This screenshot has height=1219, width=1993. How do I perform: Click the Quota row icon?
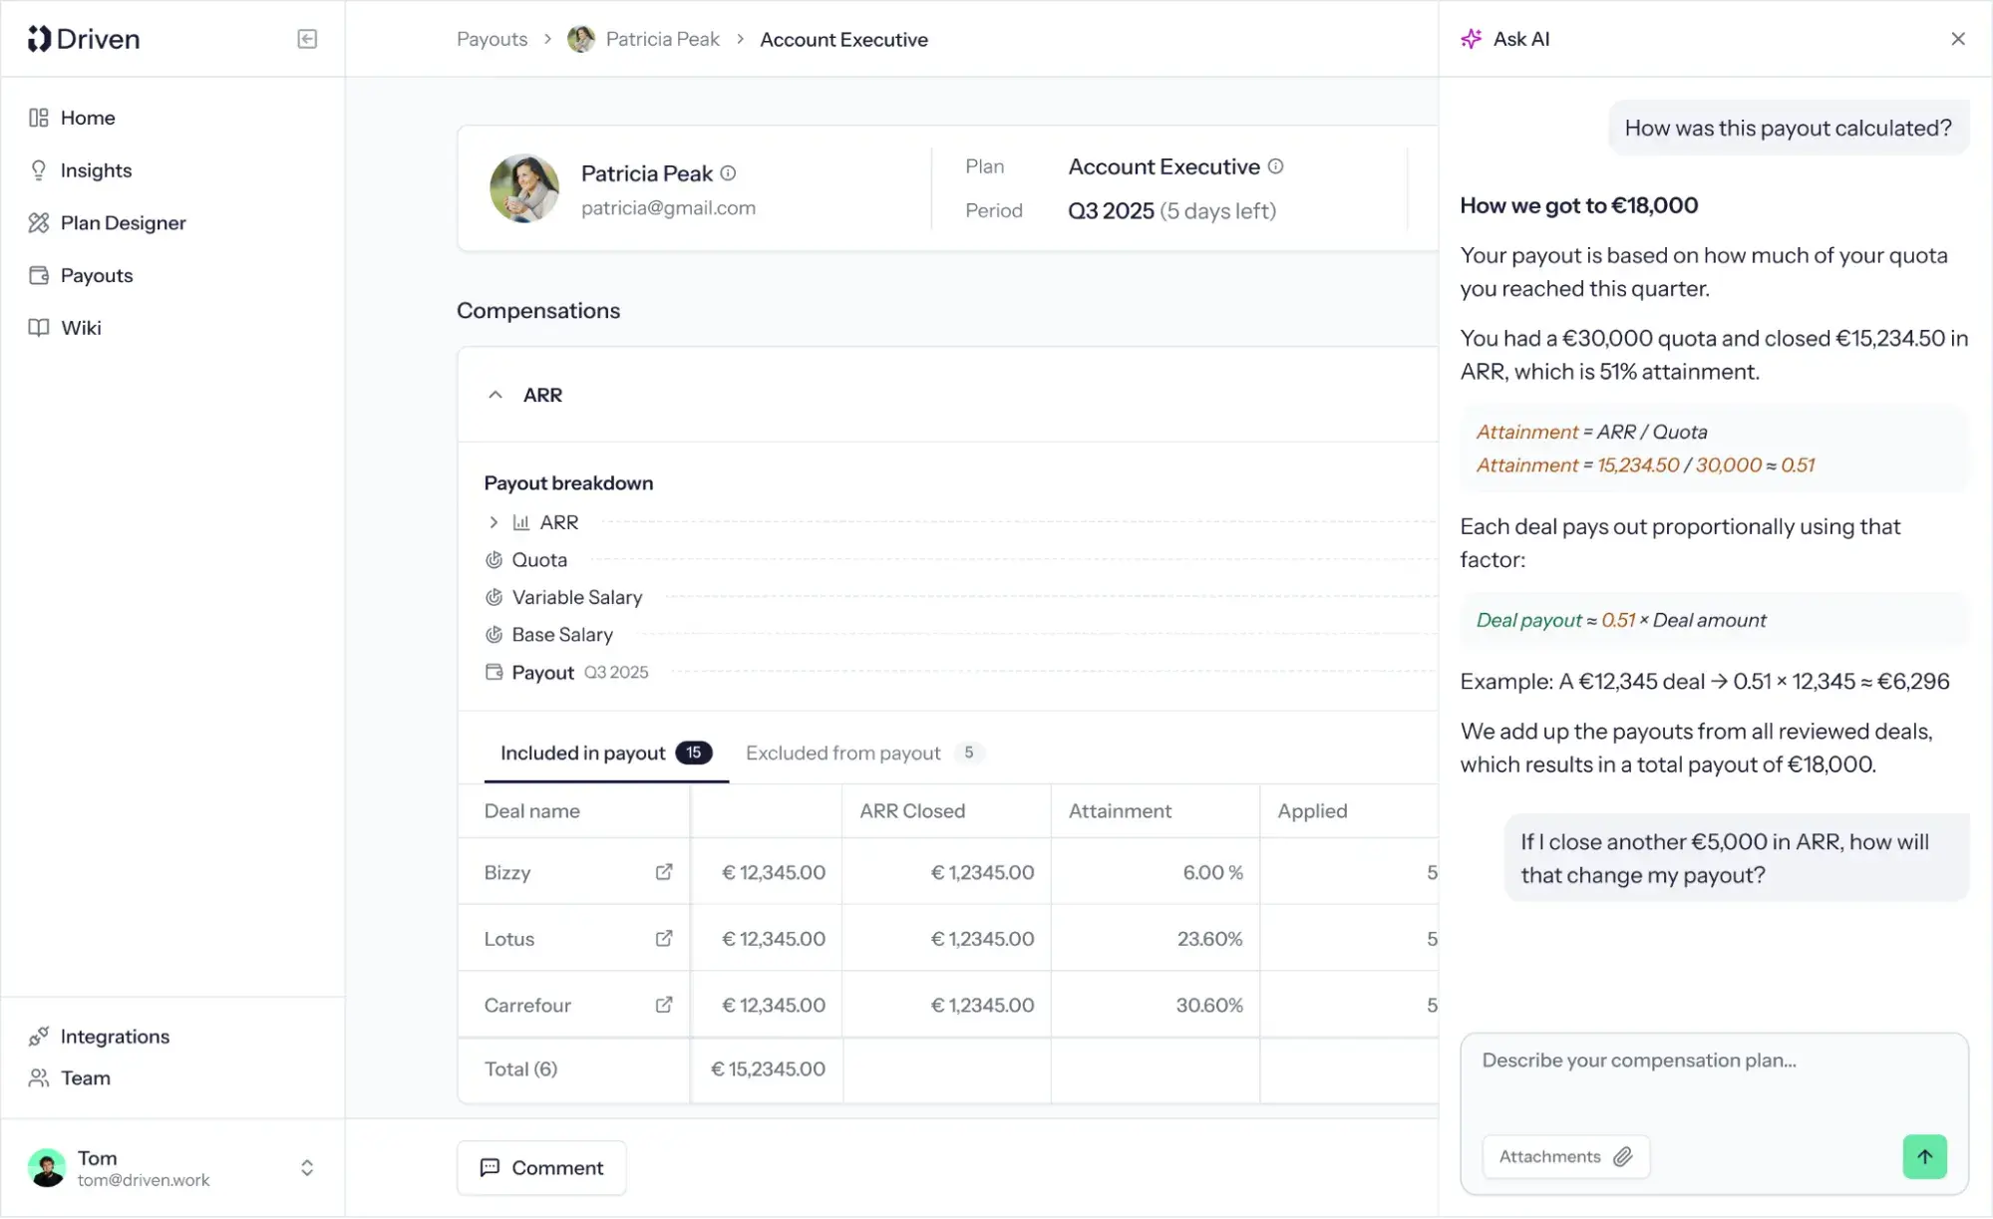tap(494, 560)
